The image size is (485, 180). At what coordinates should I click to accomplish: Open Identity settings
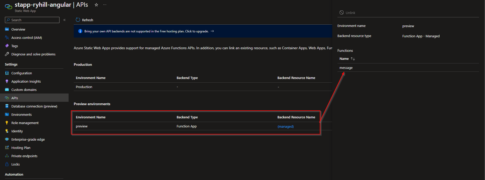pos(17,131)
